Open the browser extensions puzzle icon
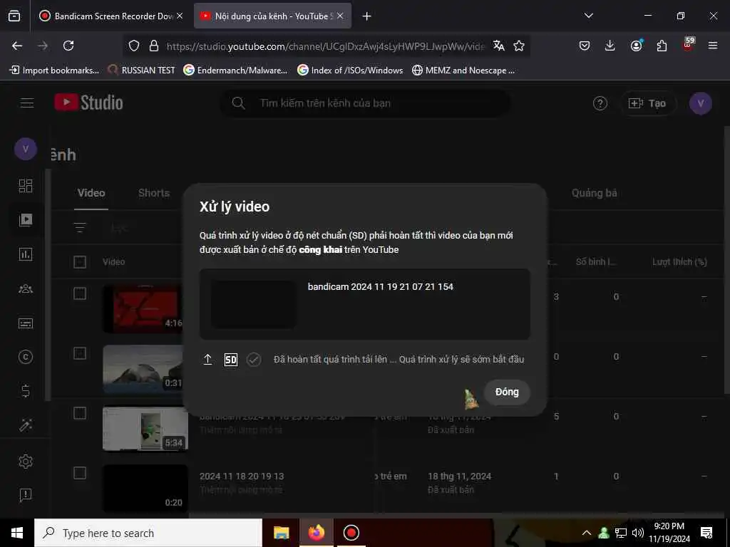 [662, 46]
